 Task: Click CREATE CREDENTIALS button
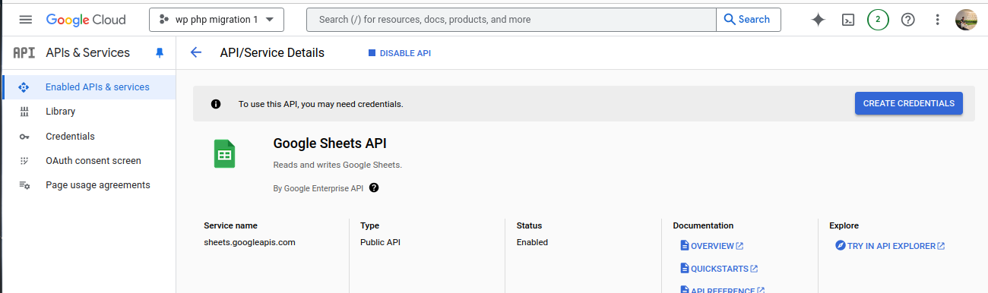(909, 103)
